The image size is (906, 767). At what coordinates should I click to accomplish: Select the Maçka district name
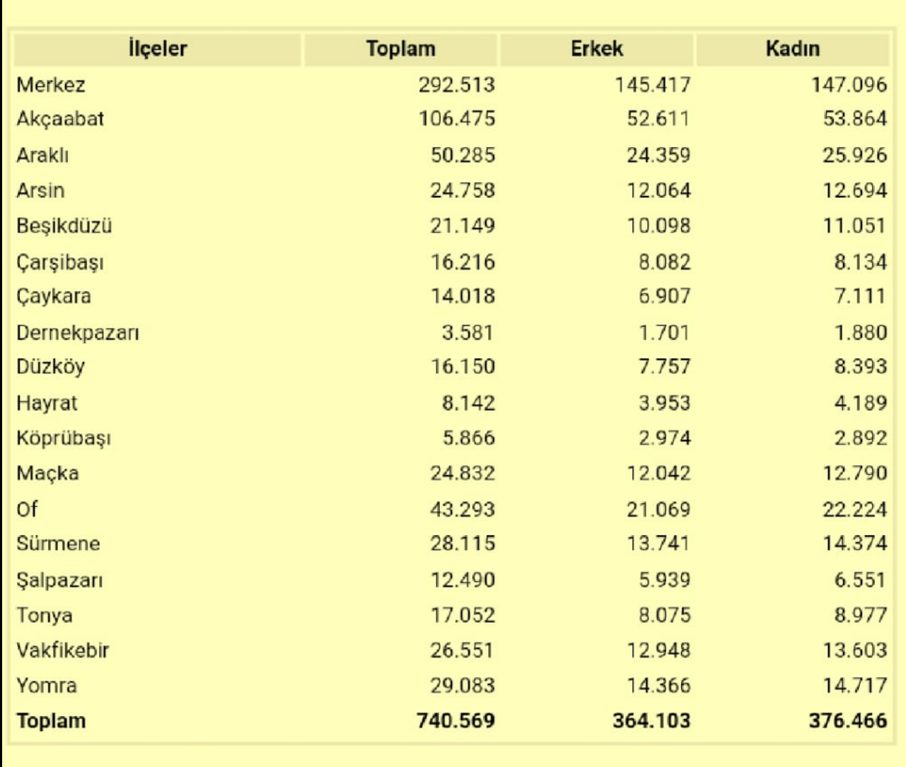pos(47,473)
